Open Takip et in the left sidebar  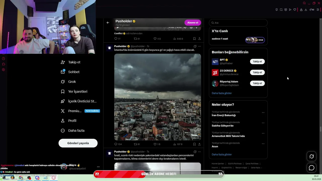pos(71,62)
